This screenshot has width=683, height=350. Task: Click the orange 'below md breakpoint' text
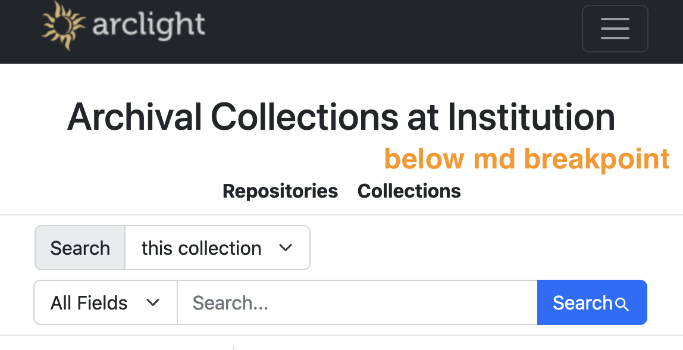point(527,158)
